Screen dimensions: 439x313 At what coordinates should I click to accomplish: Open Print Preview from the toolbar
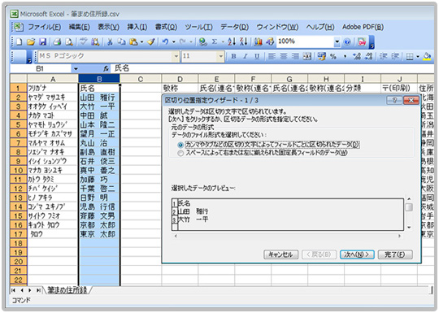(69, 42)
